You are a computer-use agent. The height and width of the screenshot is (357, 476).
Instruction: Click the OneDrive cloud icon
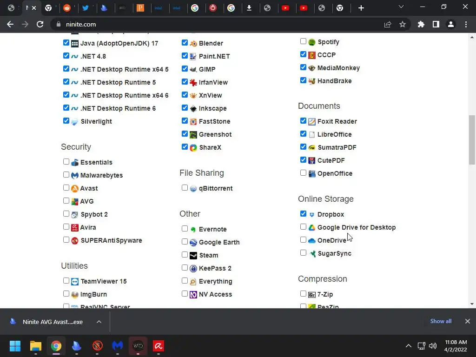pyautogui.click(x=312, y=241)
